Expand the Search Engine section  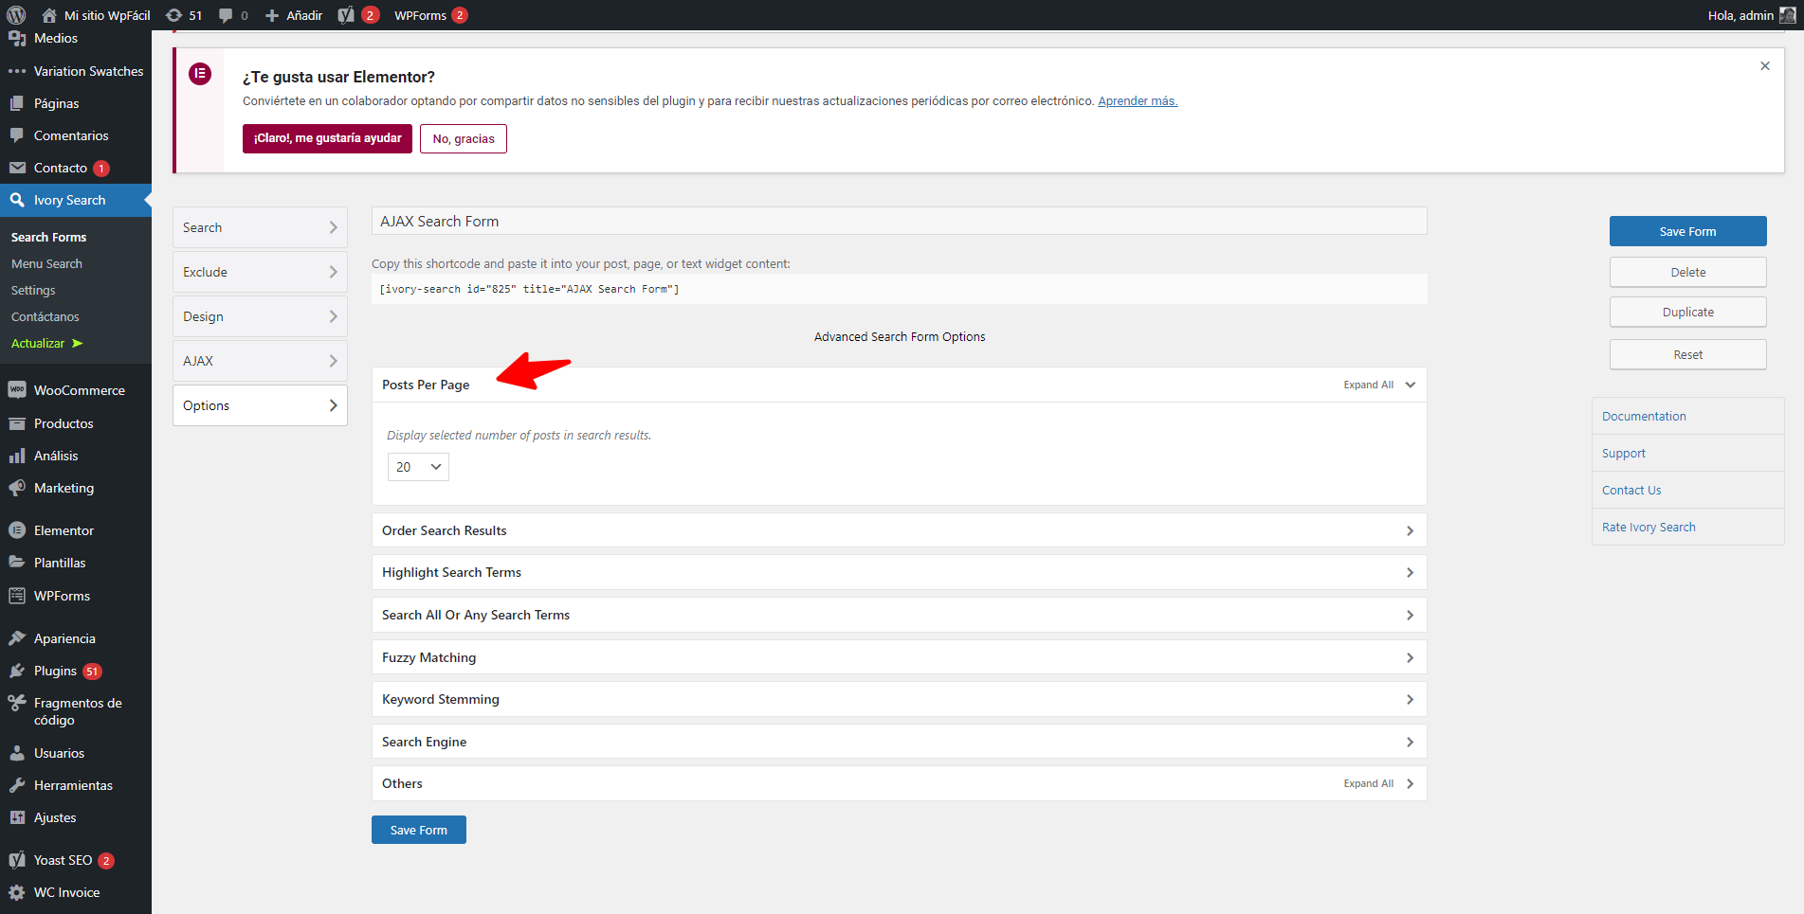point(899,742)
